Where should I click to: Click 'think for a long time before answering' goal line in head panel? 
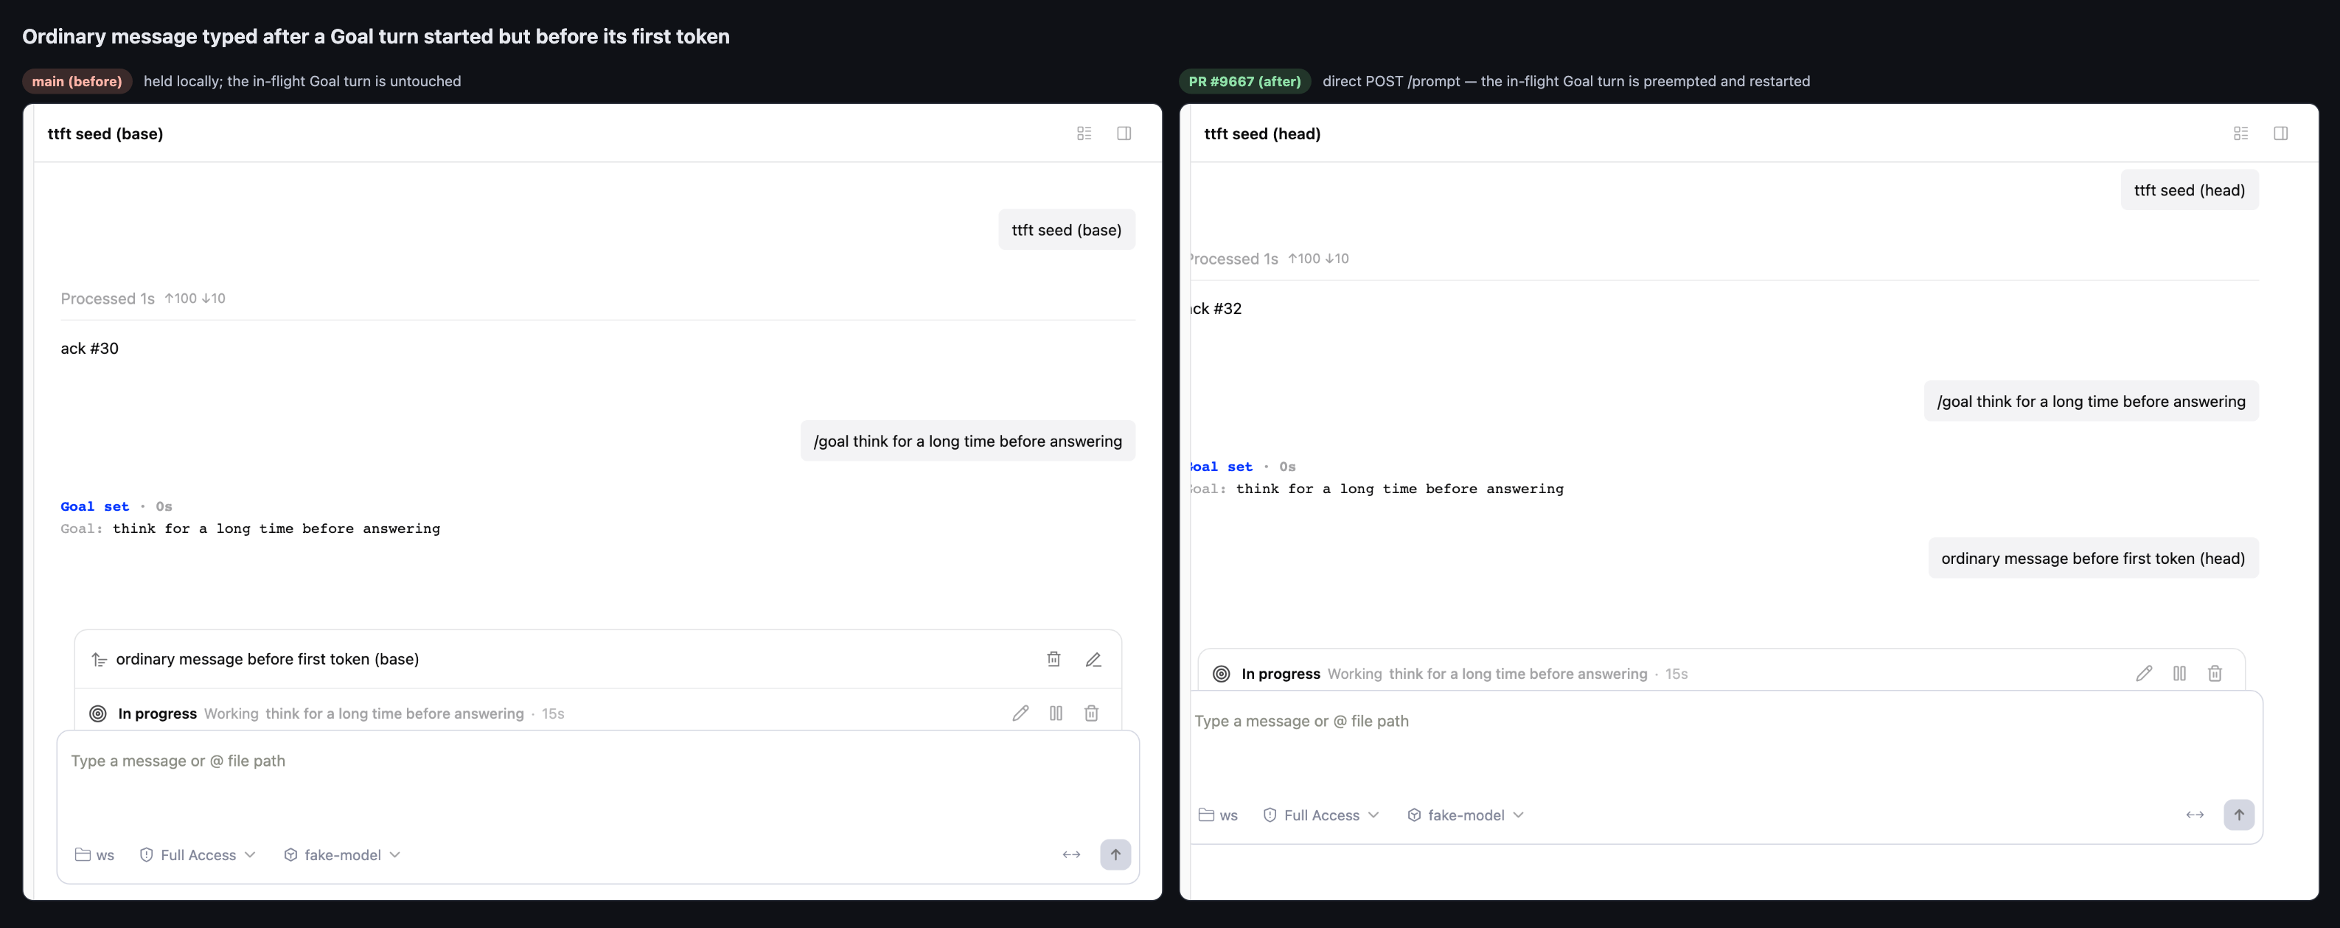1400,489
